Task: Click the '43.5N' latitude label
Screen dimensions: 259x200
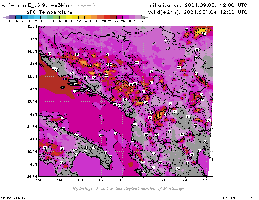Action: point(32,76)
